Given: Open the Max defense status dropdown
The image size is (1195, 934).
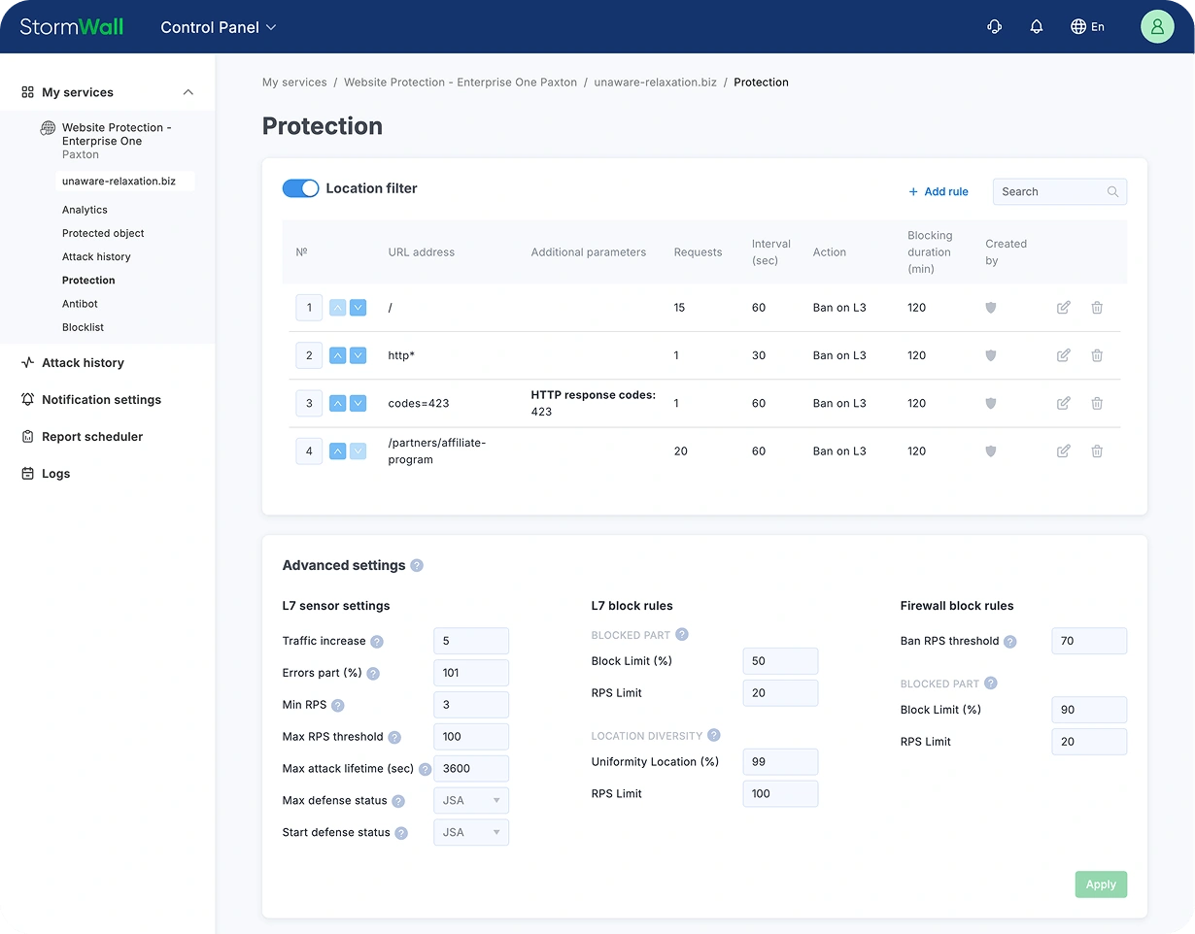Looking at the screenshot, I should (x=471, y=801).
